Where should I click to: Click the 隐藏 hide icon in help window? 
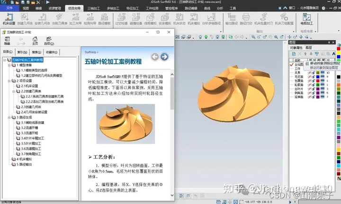pyautogui.click(x=7, y=41)
